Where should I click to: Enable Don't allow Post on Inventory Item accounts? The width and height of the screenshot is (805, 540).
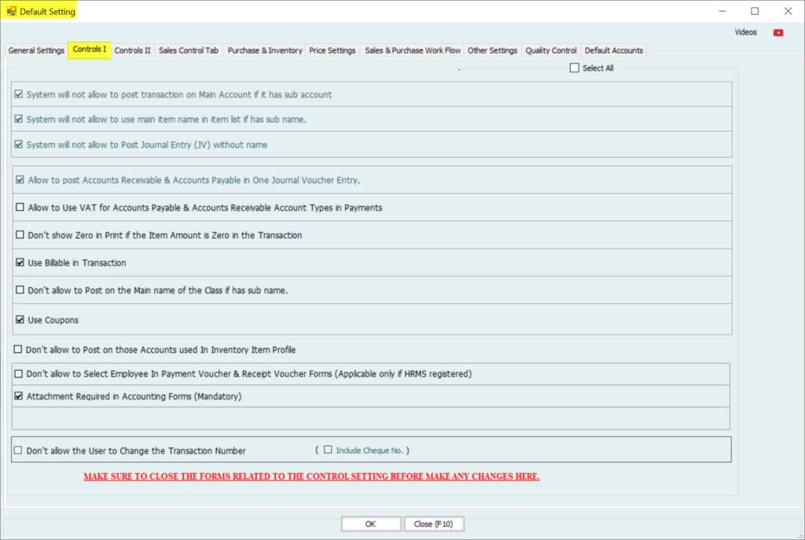click(18, 349)
